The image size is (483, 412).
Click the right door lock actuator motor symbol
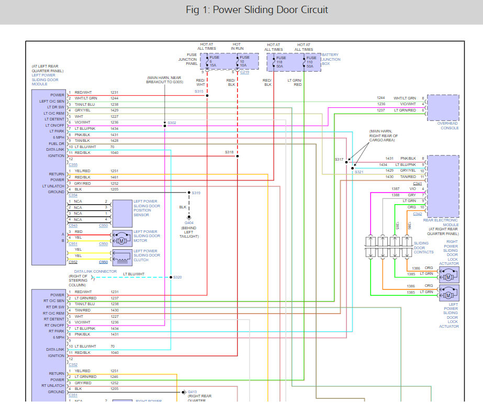coord(449,274)
